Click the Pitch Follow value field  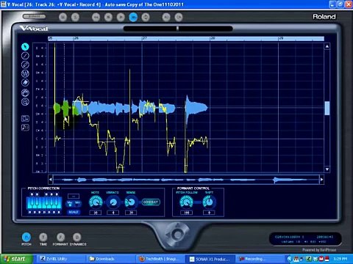coord(187,213)
